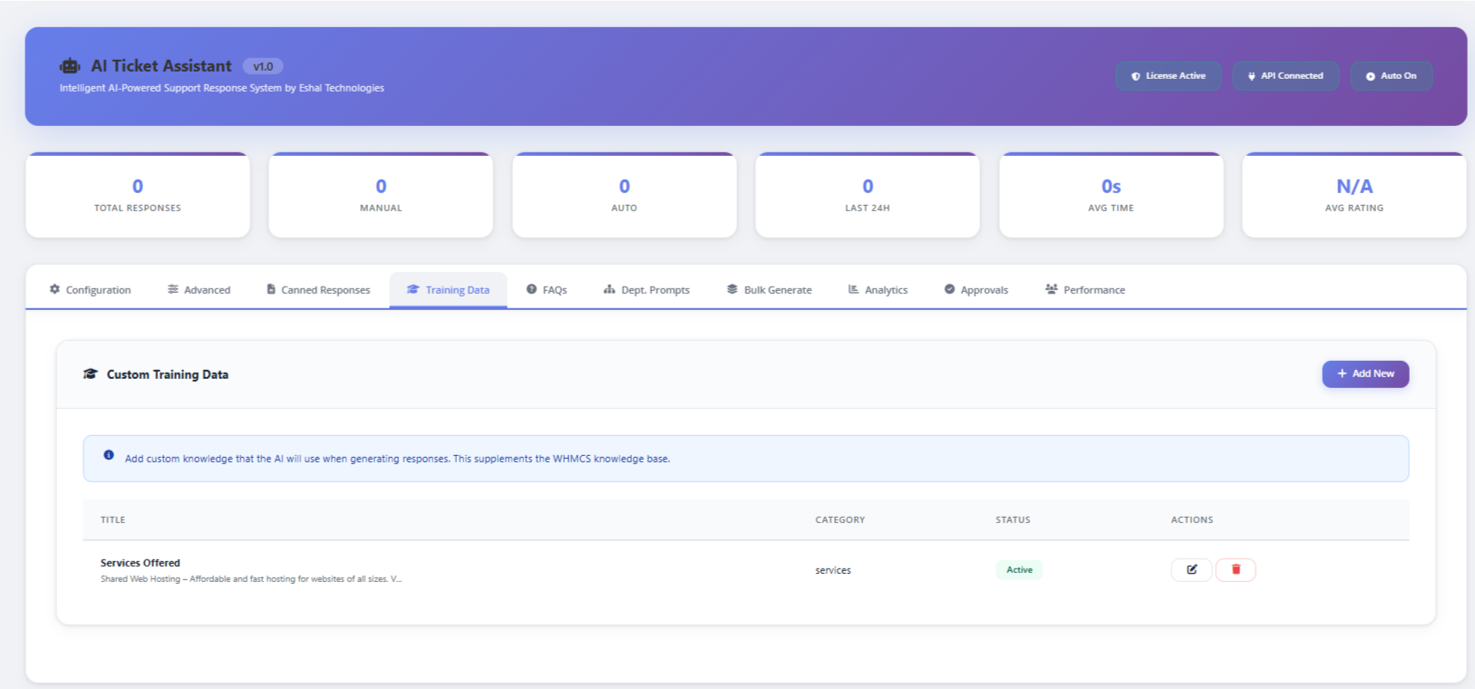Click the License Active badge
Screen dimensions: 1475x689
[1168, 76]
